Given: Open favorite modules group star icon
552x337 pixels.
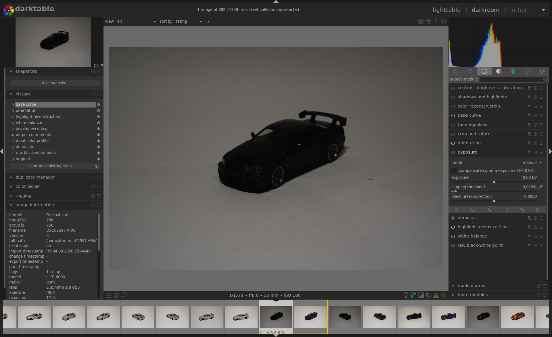Looking at the screenshot, I should coord(470,71).
